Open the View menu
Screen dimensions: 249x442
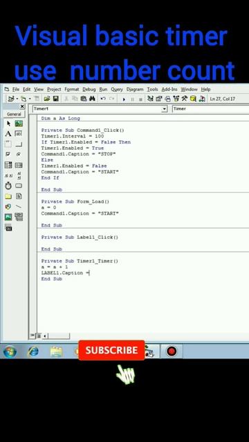pyautogui.click(x=39, y=89)
